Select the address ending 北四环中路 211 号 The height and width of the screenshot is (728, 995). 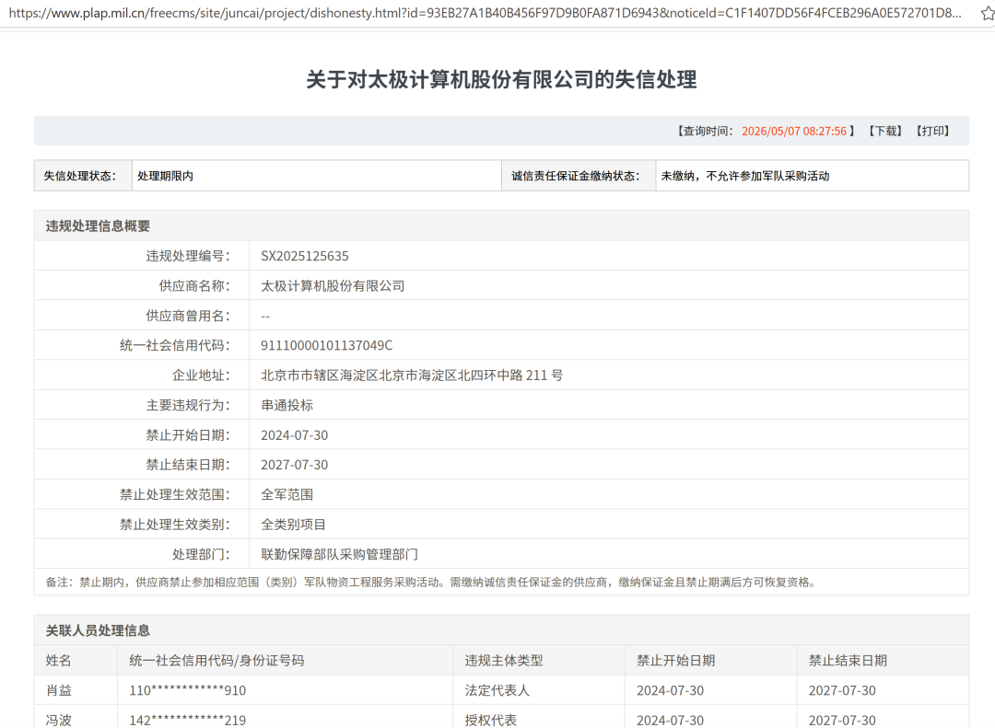point(510,376)
